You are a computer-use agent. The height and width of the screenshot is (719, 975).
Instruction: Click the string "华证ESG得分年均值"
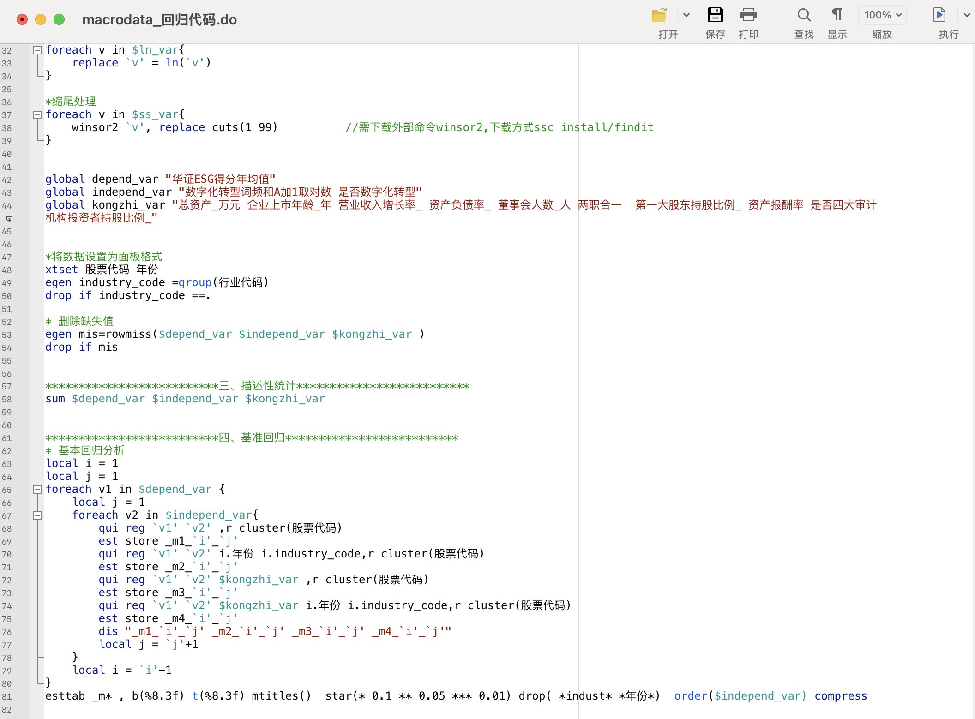click(x=220, y=179)
